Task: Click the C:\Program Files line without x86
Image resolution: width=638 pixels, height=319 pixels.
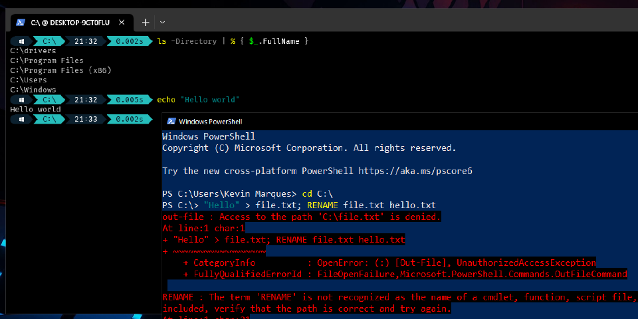Action: click(x=47, y=60)
